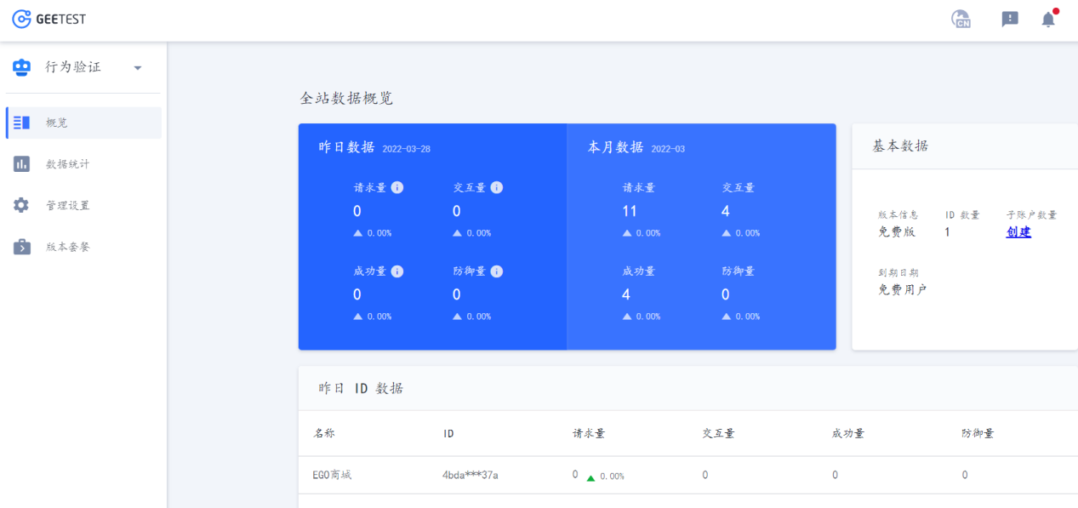This screenshot has height=508, width=1078.
Task: Click the info icon next to 请求量
Action: click(397, 187)
